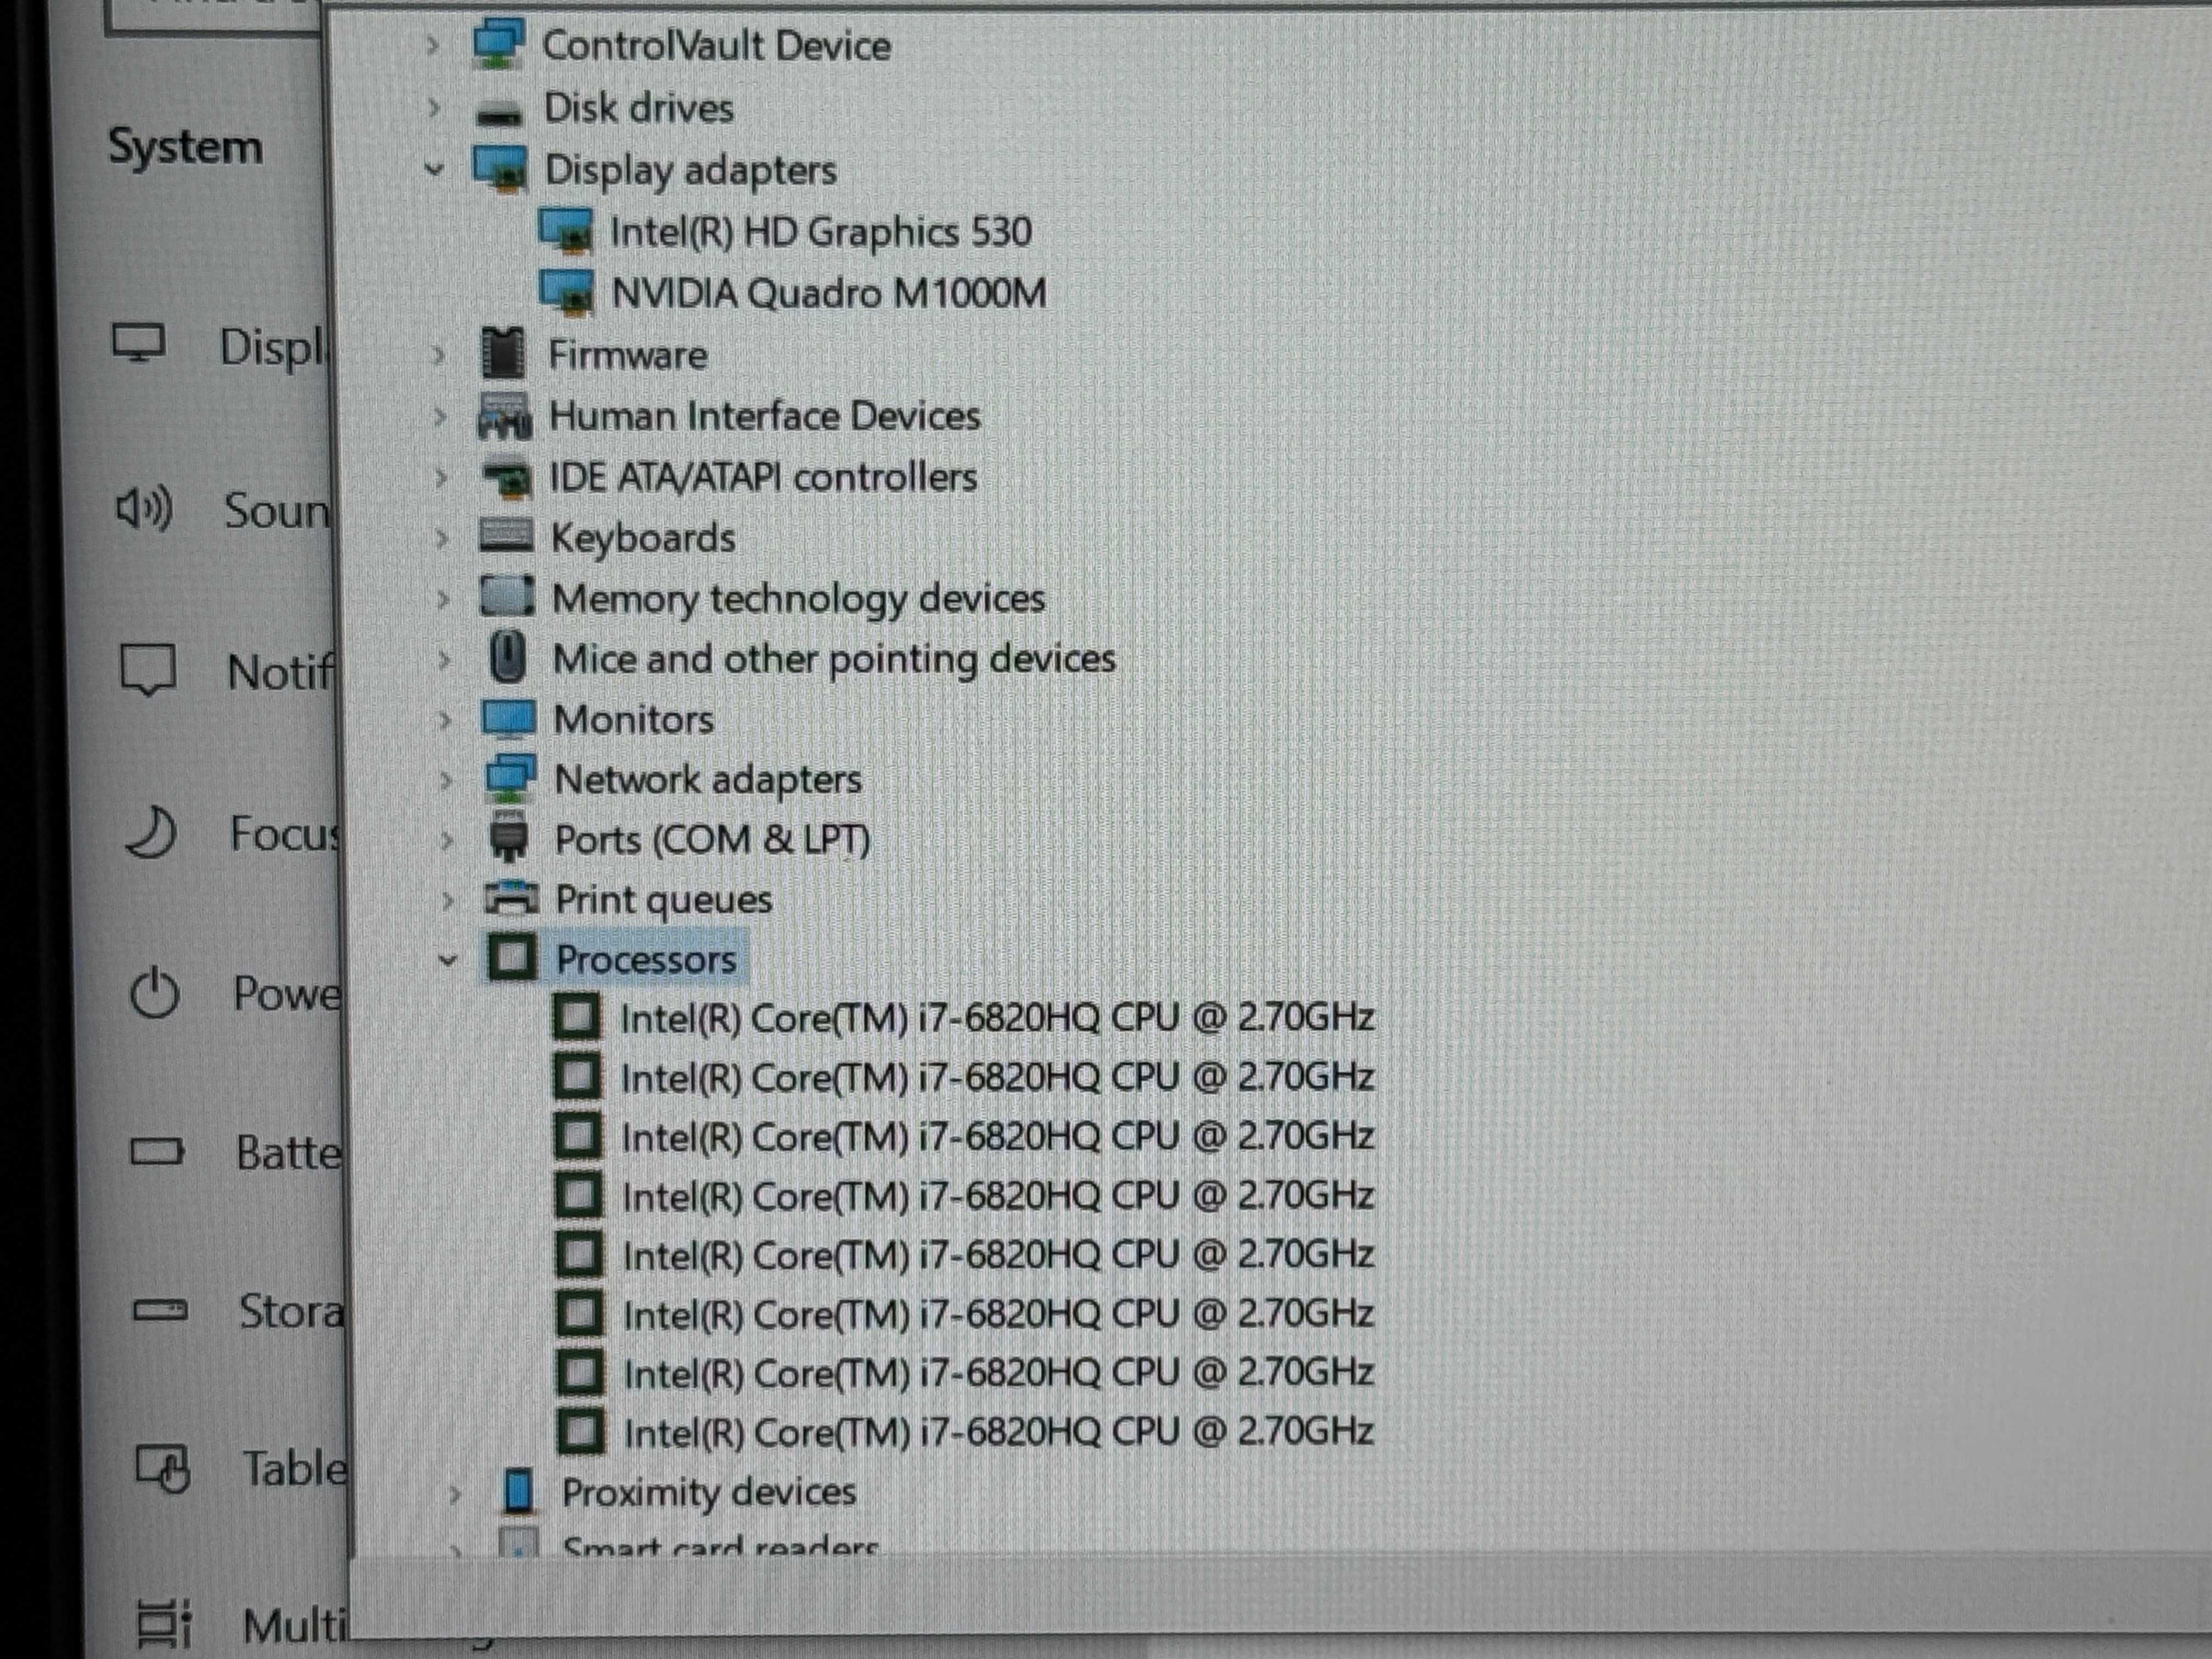Click the Network adapters icon
The image size is (2212, 1659).
click(x=510, y=778)
